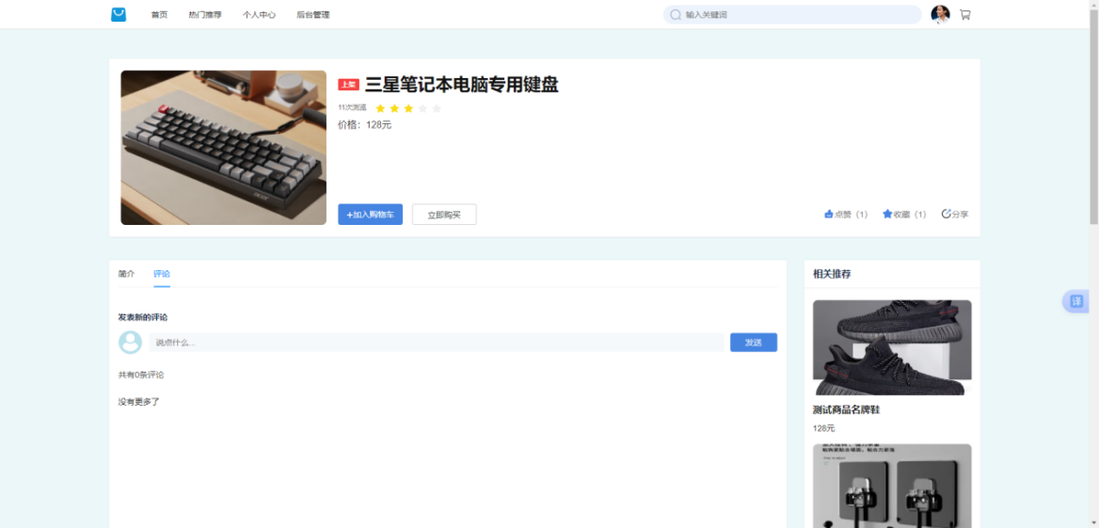Click the blue shopping bag site logo
Screen dimensions: 1099x528
(x=119, y=14)
